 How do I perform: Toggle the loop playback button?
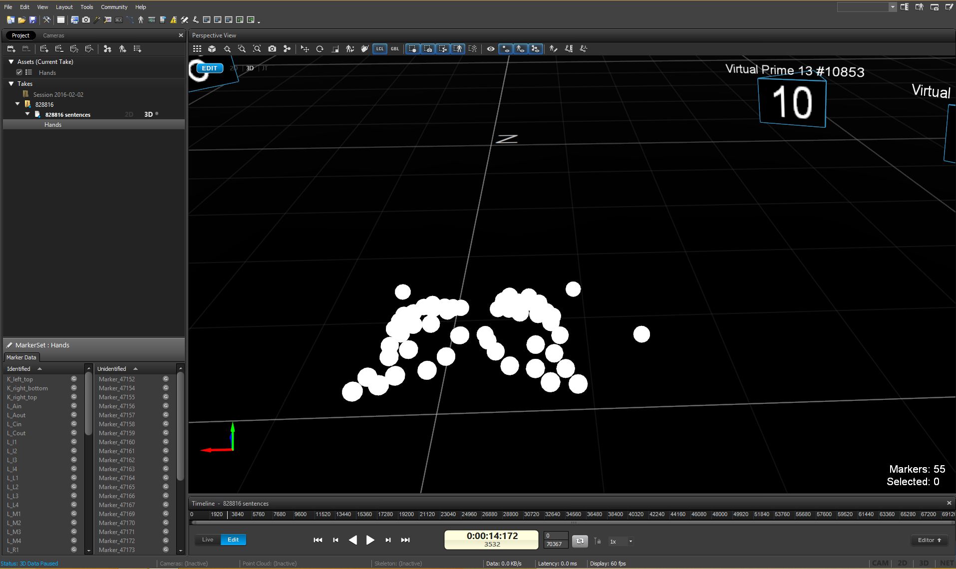[580, 541]
